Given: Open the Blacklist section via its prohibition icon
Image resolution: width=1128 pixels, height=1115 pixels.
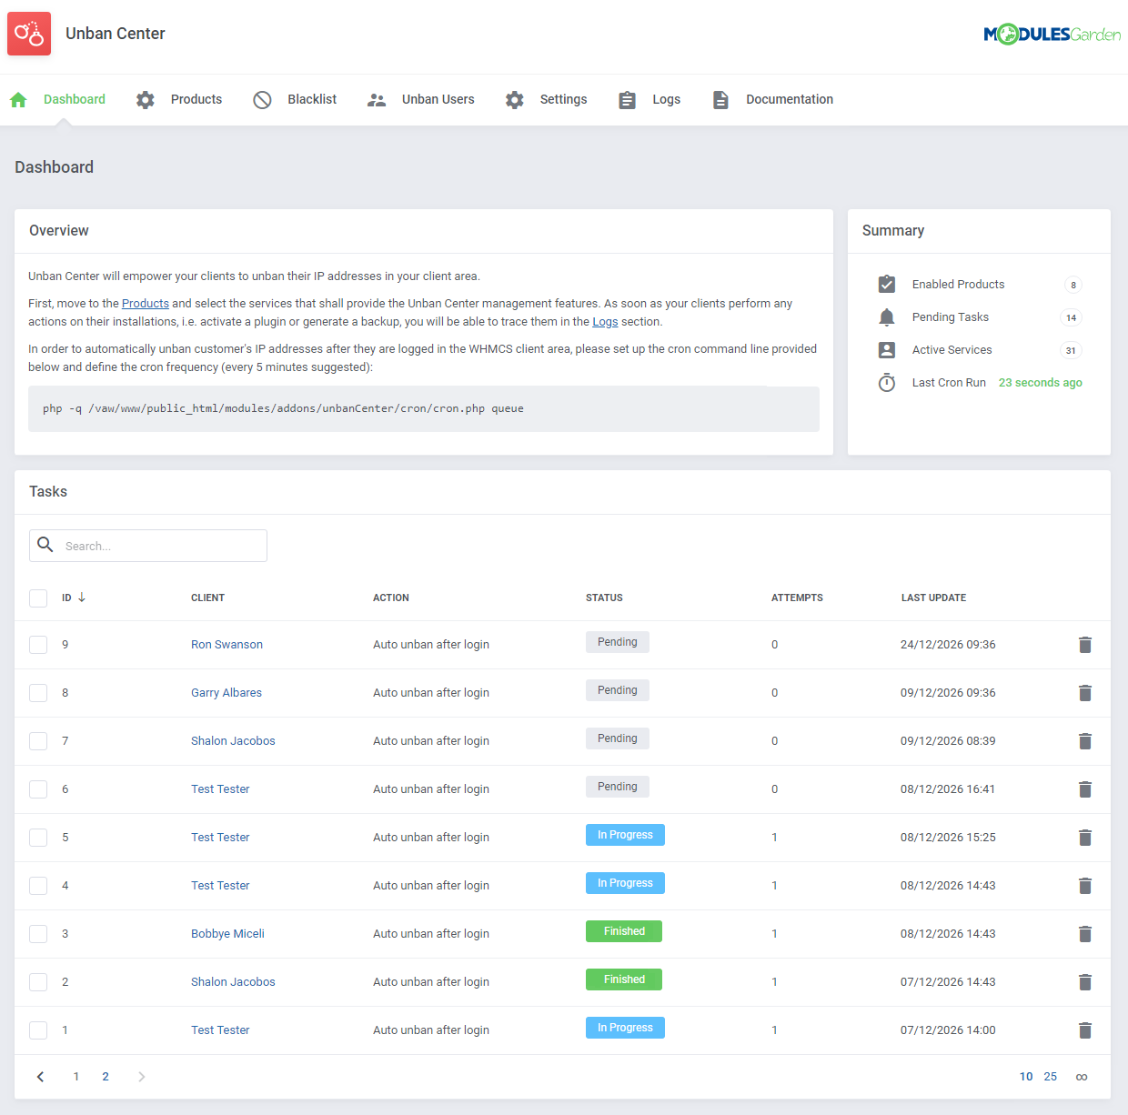Looking at the screenshot, I should coord(262,99).
